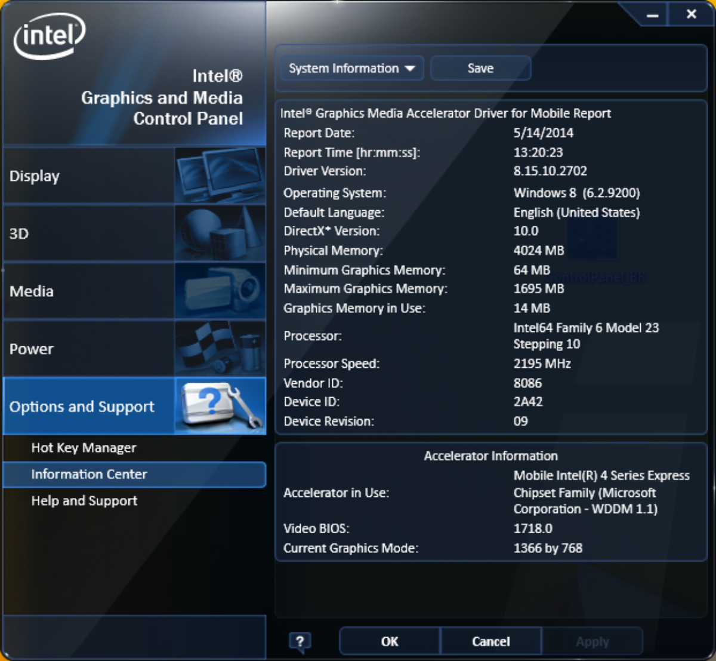This screenshot has height=661, width=716.
Task: Click Windows 8 (6.2.9200) value
Action: pyautogui.click(x=576, y=193)
